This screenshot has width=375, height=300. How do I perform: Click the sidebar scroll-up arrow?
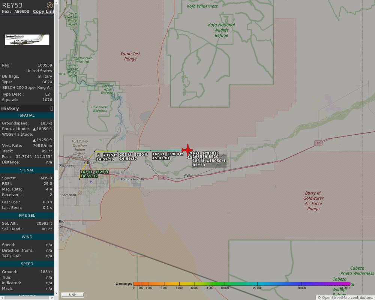(x=57, y=2)
